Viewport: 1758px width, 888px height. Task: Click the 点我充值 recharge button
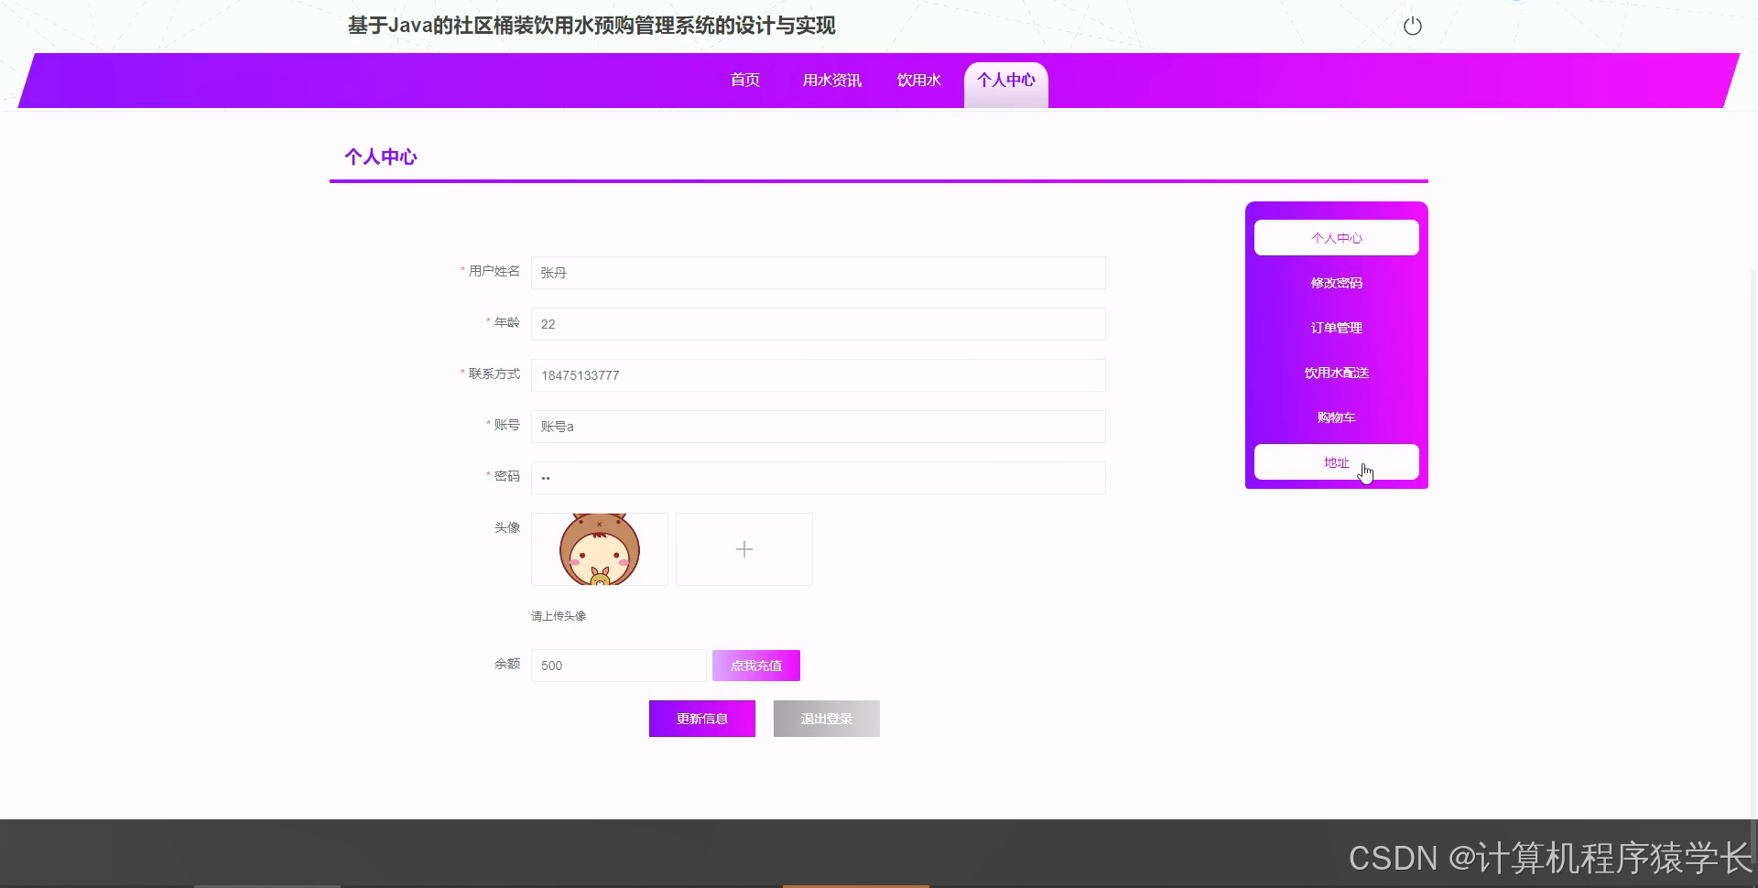click(755, 666)
